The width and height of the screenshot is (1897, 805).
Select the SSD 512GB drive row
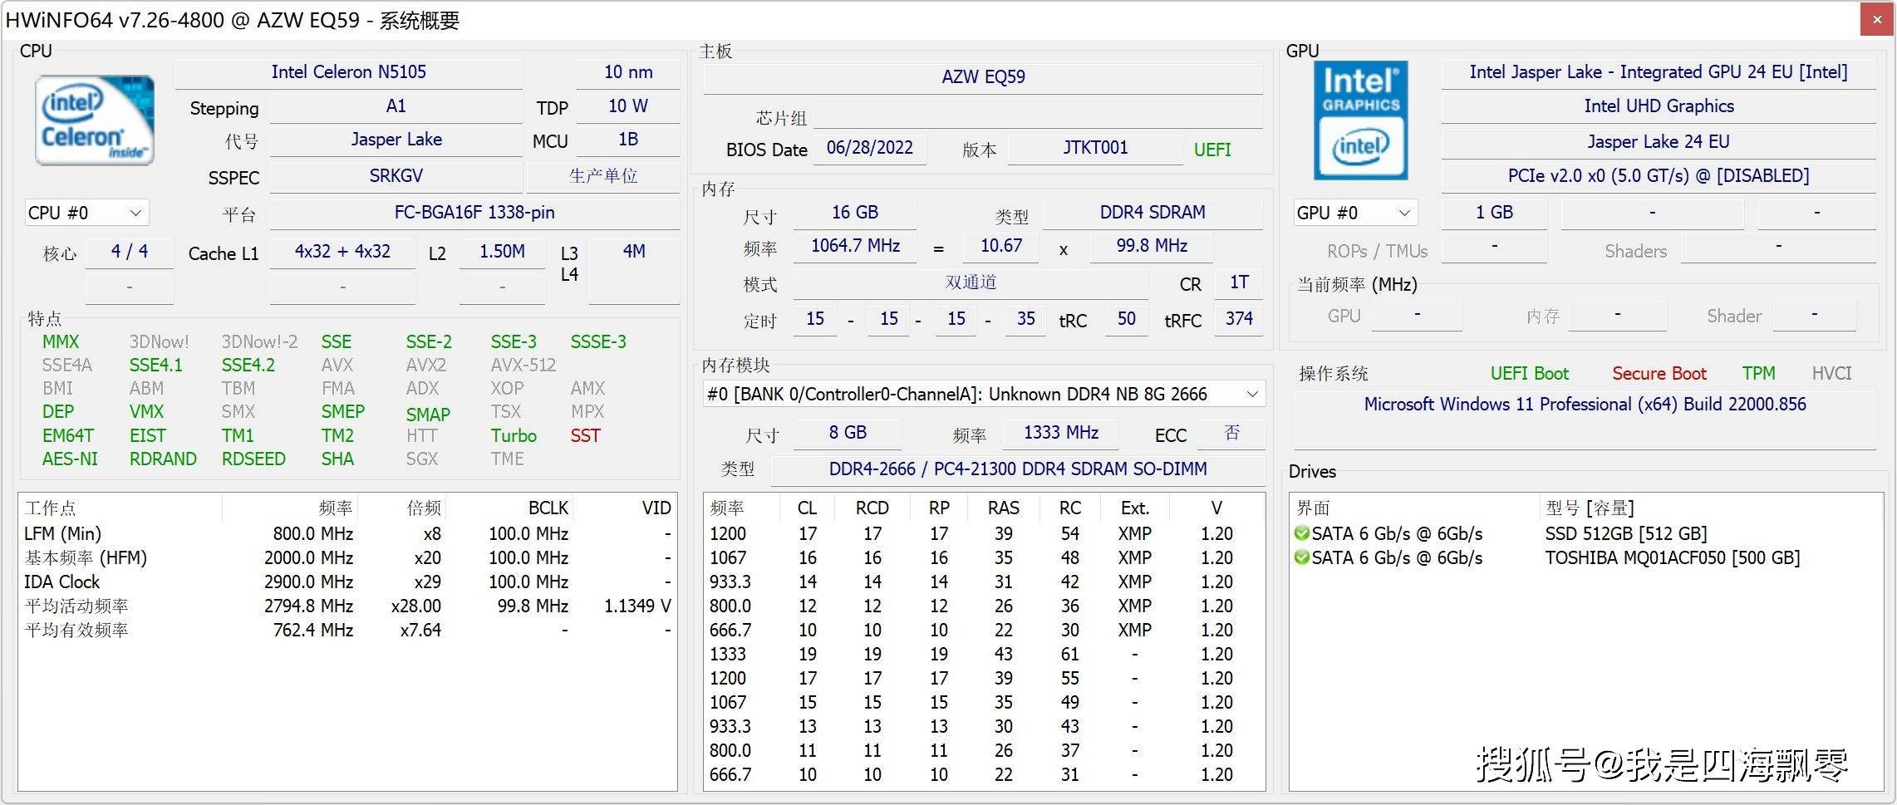click(1585, 533)
